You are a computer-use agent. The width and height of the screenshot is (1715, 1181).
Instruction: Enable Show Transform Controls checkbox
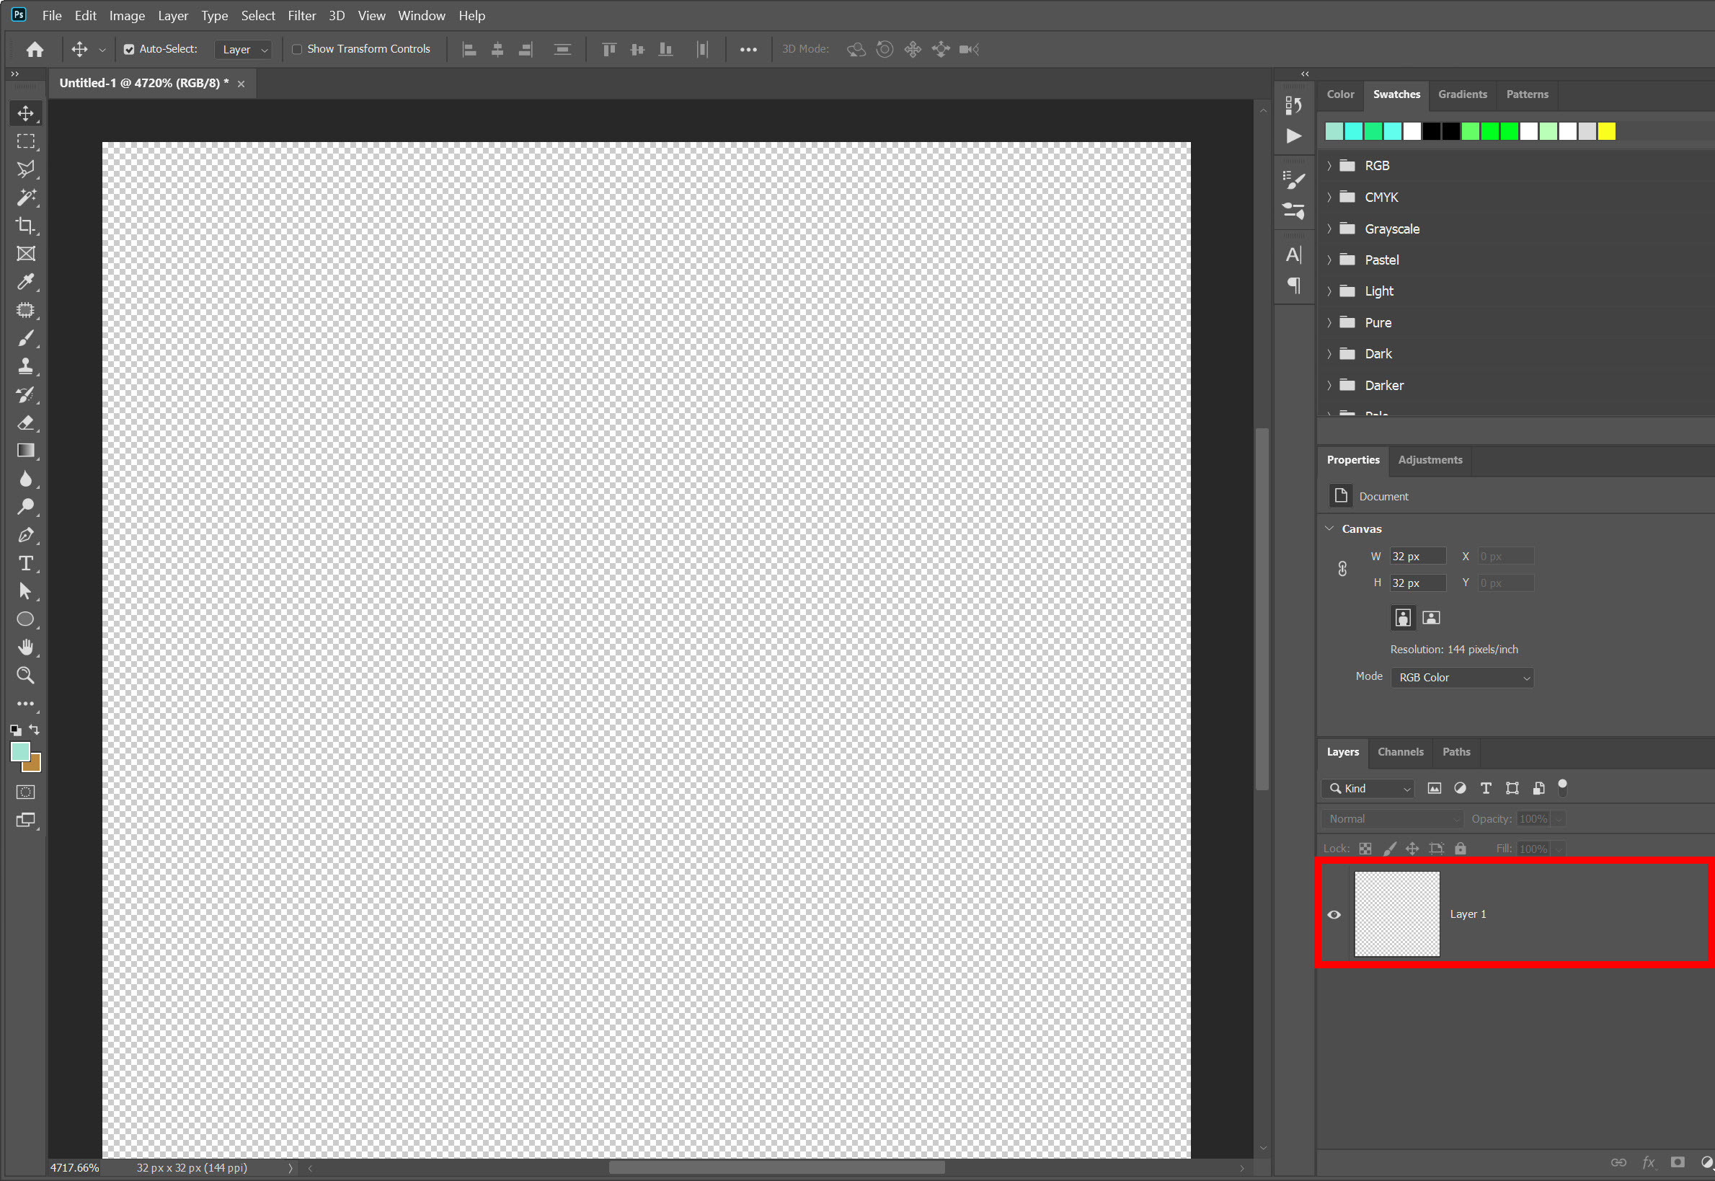(298, 50)
